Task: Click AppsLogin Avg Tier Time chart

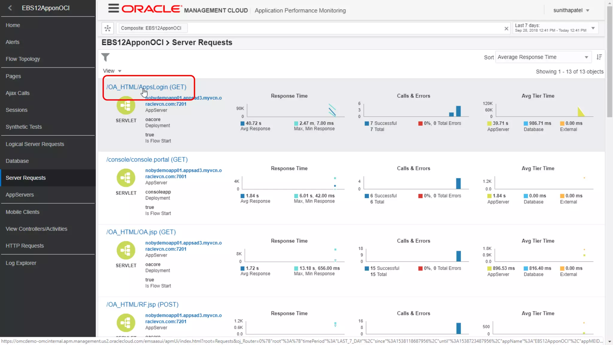Action: pos(544,111)
